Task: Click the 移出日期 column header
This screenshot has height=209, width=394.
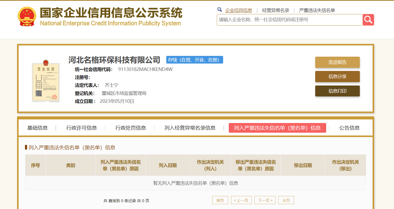Action: [x=303, y=165]
